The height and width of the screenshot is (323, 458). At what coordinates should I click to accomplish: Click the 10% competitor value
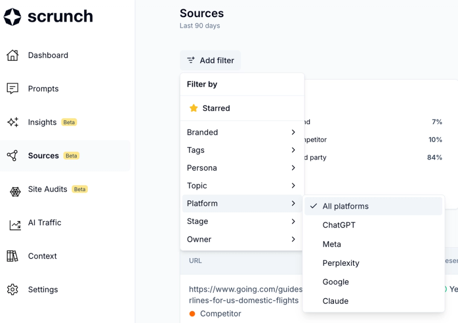435,140
